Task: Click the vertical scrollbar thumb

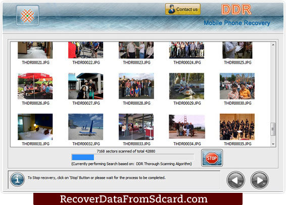Action: pyautogui.click(x=273, y=129)
